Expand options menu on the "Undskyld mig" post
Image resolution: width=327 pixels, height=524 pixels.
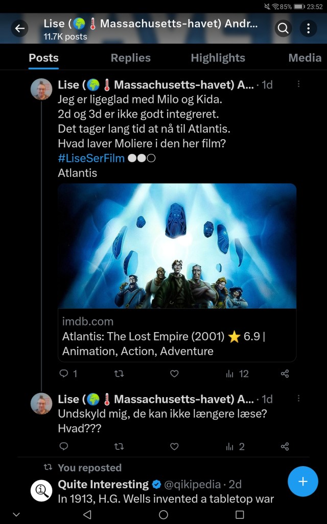[299, 399]
